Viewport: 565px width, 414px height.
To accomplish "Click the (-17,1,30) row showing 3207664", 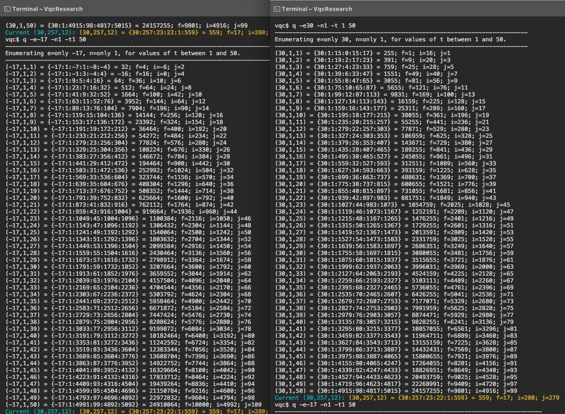I will point(128,267).
